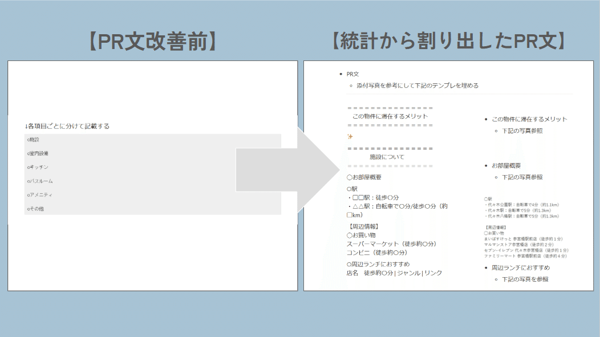
Task: Click the heading '【統計から割り出したPR文】'
Action: (x=448, y=41)
